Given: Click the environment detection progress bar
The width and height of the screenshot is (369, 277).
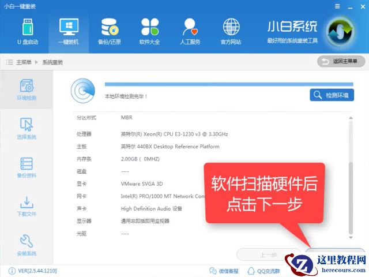Looking at the screenshot, I should tap(229, 84).
